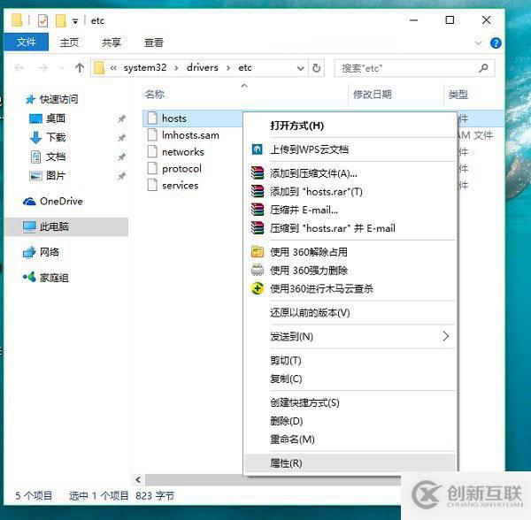Select the networks file
Image resolution: width=531 pixels, height=520 pixels.
tap(183, 152)
